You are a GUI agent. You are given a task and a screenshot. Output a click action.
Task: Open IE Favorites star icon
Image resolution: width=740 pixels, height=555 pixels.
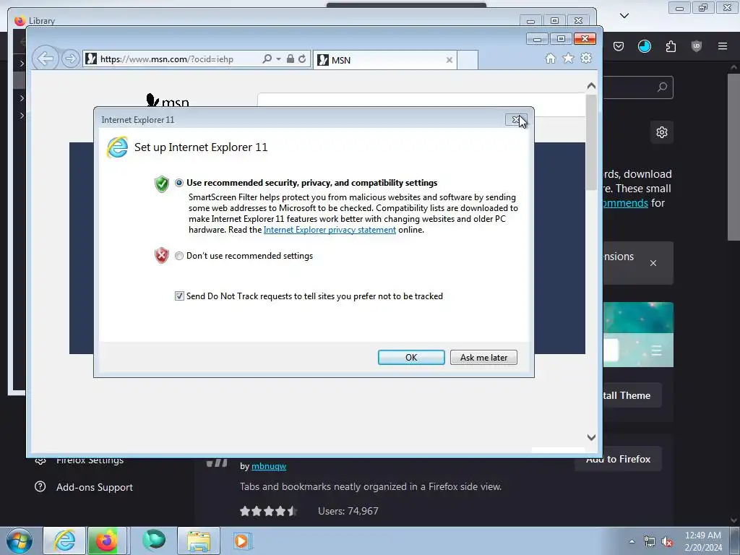[568, 58]
